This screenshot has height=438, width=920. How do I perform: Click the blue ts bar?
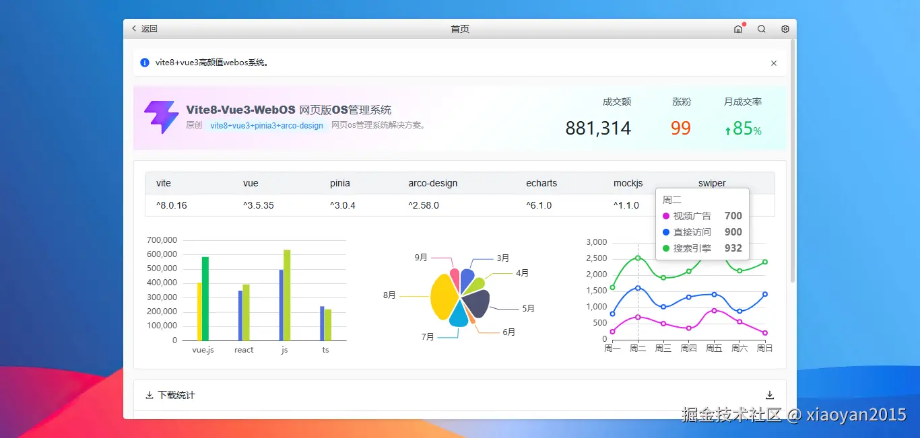click(x=322, y=324)
